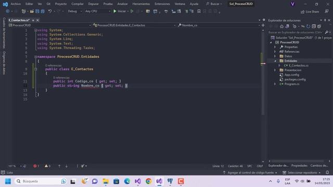Click the Undo arrow icon
The image size is (333, 187).
pyautogui.click(x=50, y=11)
